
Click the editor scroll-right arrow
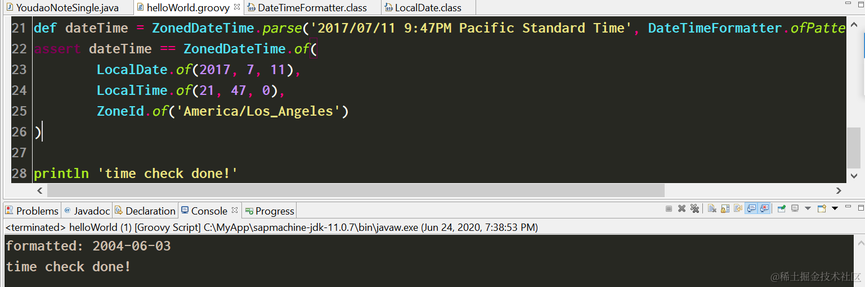point(838,190)
